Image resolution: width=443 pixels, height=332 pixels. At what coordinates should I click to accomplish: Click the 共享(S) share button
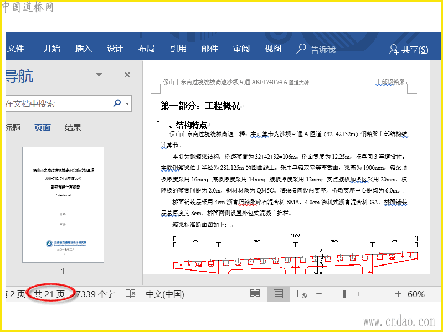(x=409, y=50)
